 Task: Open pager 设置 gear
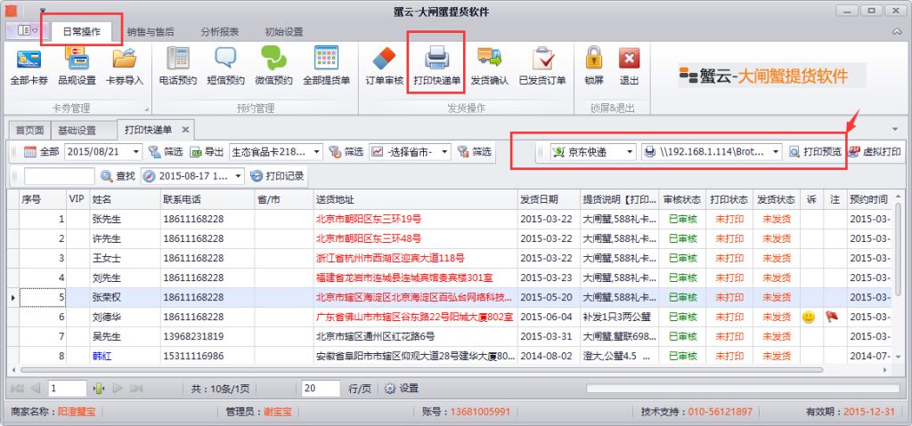(402, 389)
